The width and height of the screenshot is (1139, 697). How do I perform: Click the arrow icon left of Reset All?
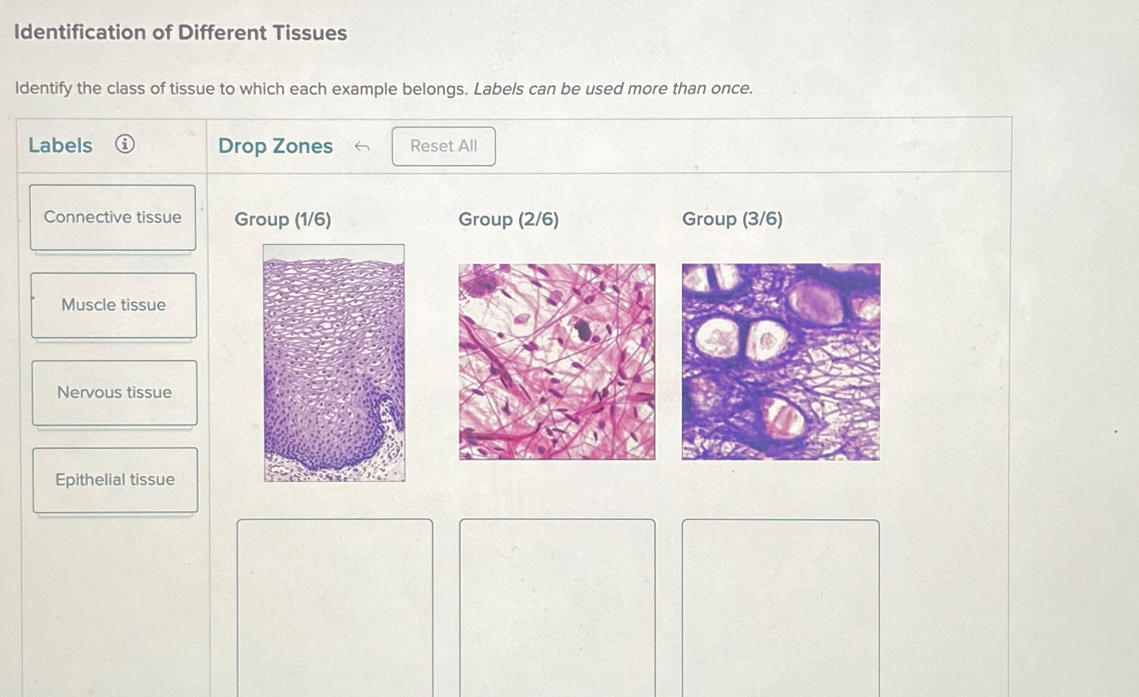coord(363,146)
